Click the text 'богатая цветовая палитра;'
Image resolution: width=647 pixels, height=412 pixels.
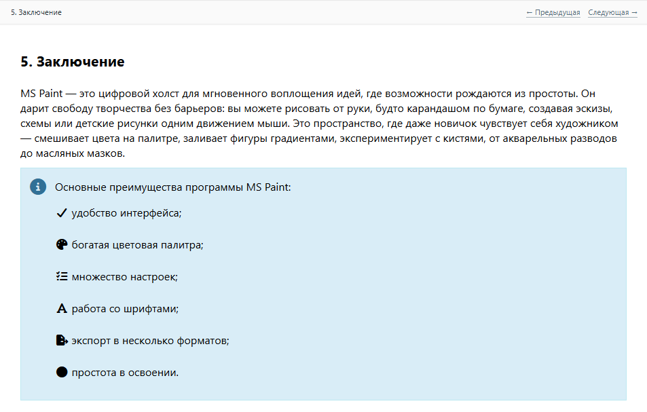[x=137, y=245]
